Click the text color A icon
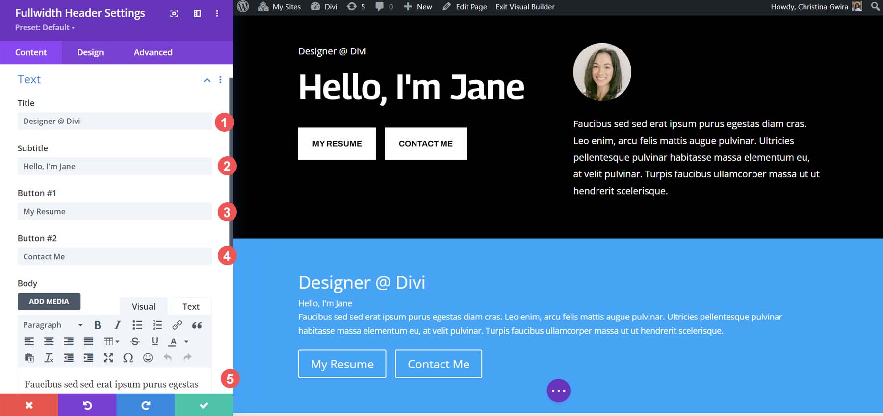 coord(173,342)
